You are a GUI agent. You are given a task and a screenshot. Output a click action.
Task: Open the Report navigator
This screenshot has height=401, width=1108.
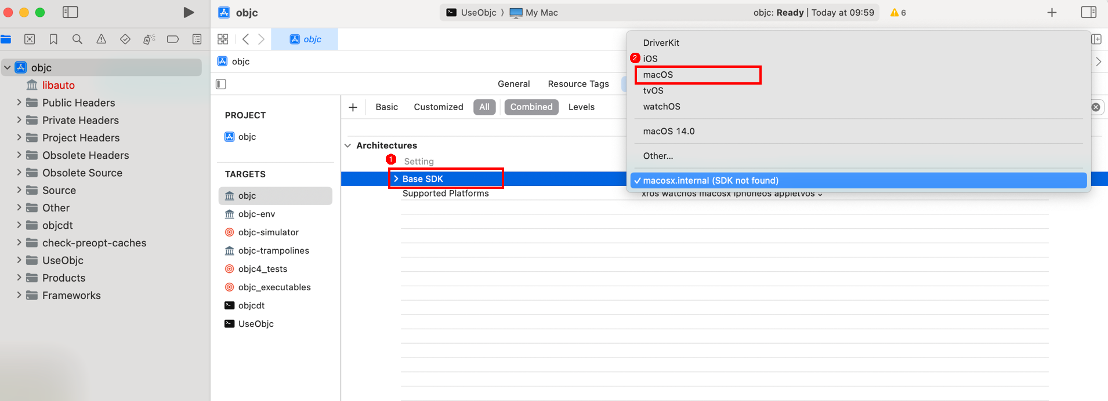point(197,39)
